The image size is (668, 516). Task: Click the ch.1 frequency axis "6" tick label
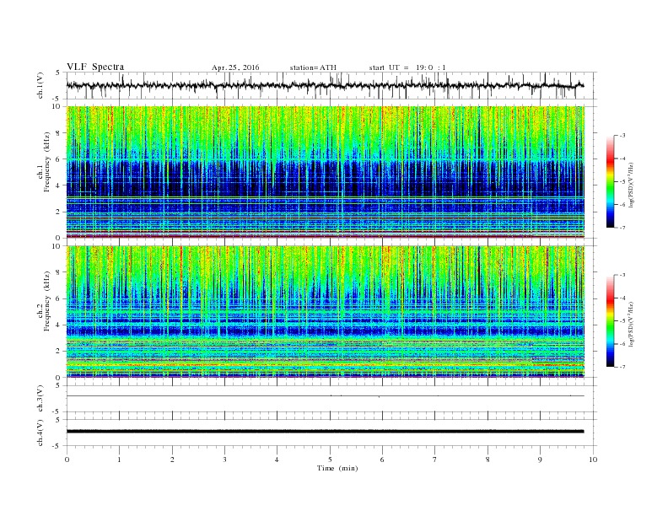58,159
